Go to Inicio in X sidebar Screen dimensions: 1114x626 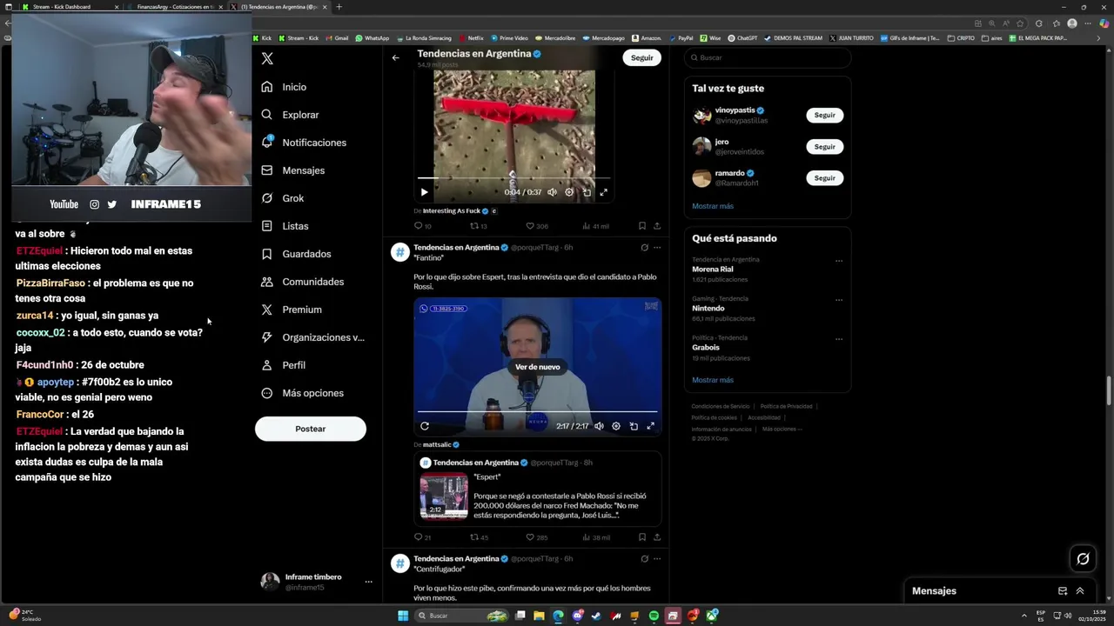pos(284,87)
